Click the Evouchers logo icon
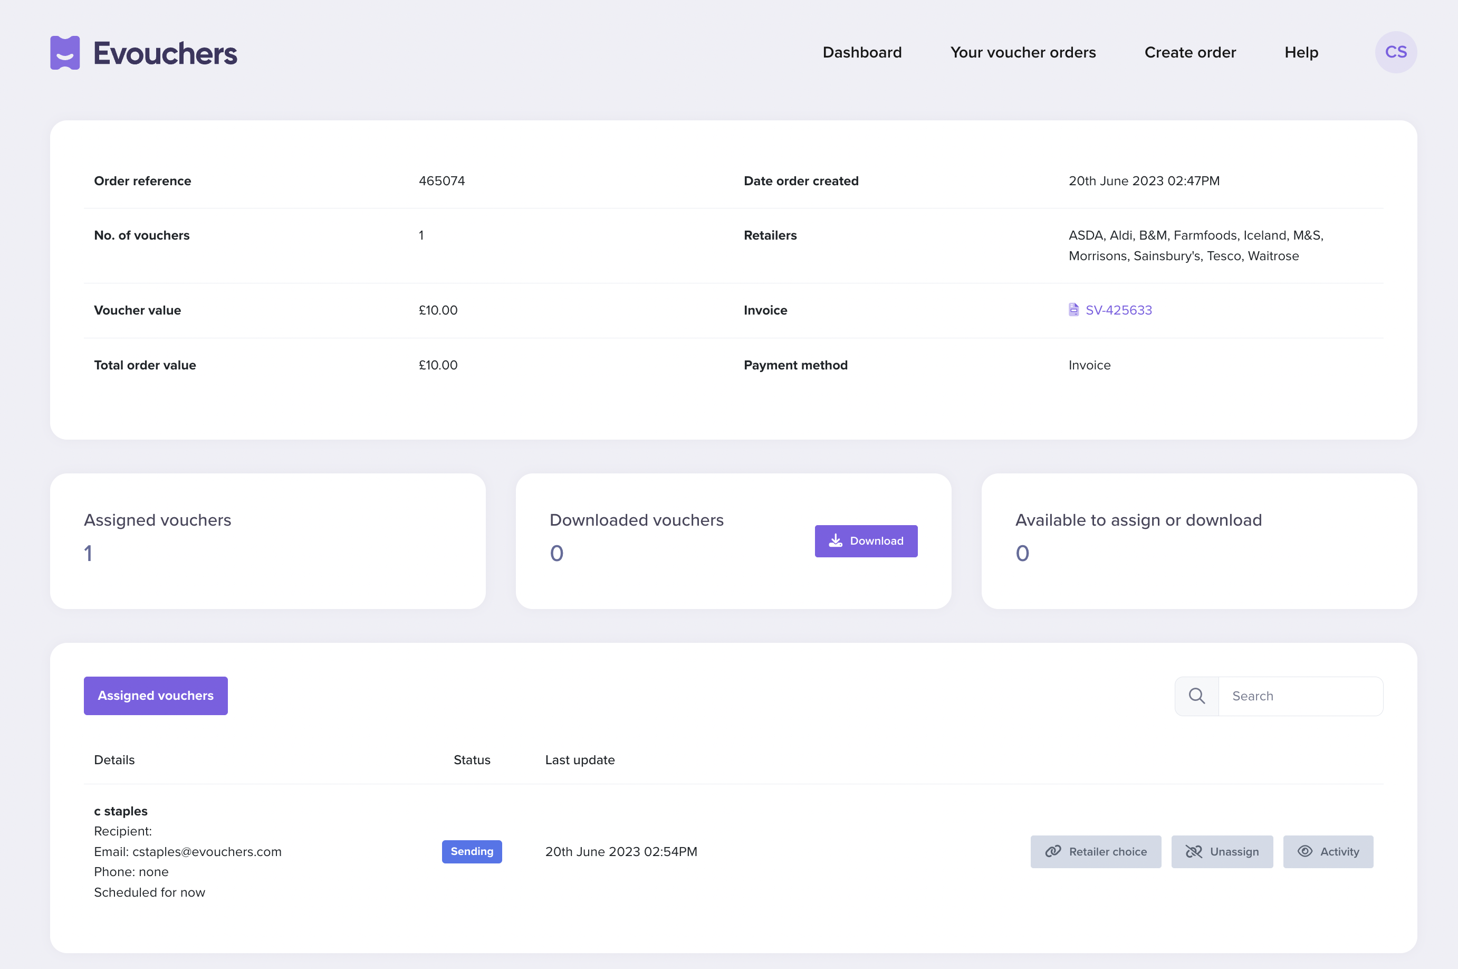 (x=65, y=53)
